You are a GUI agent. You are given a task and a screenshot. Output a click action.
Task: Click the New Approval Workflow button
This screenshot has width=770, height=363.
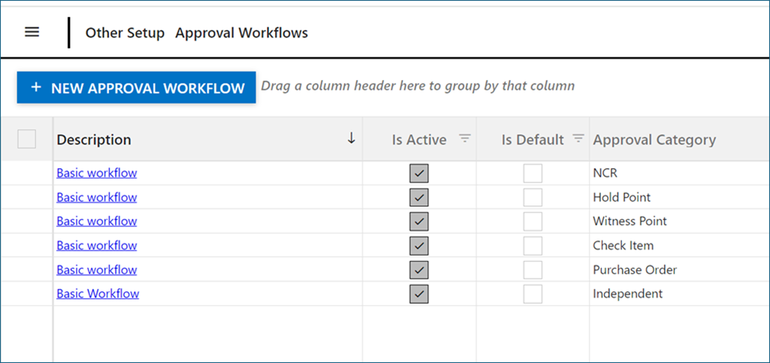[x=137, y=88]
